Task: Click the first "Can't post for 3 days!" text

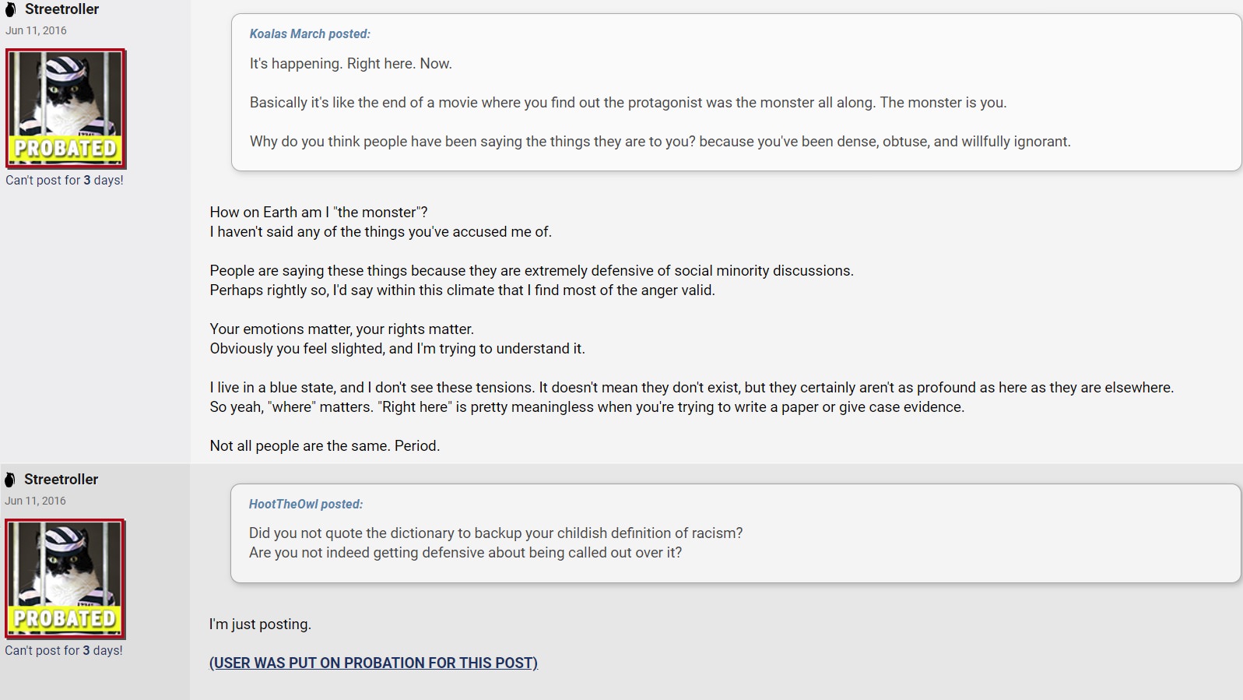Action: tap(65, 180)
